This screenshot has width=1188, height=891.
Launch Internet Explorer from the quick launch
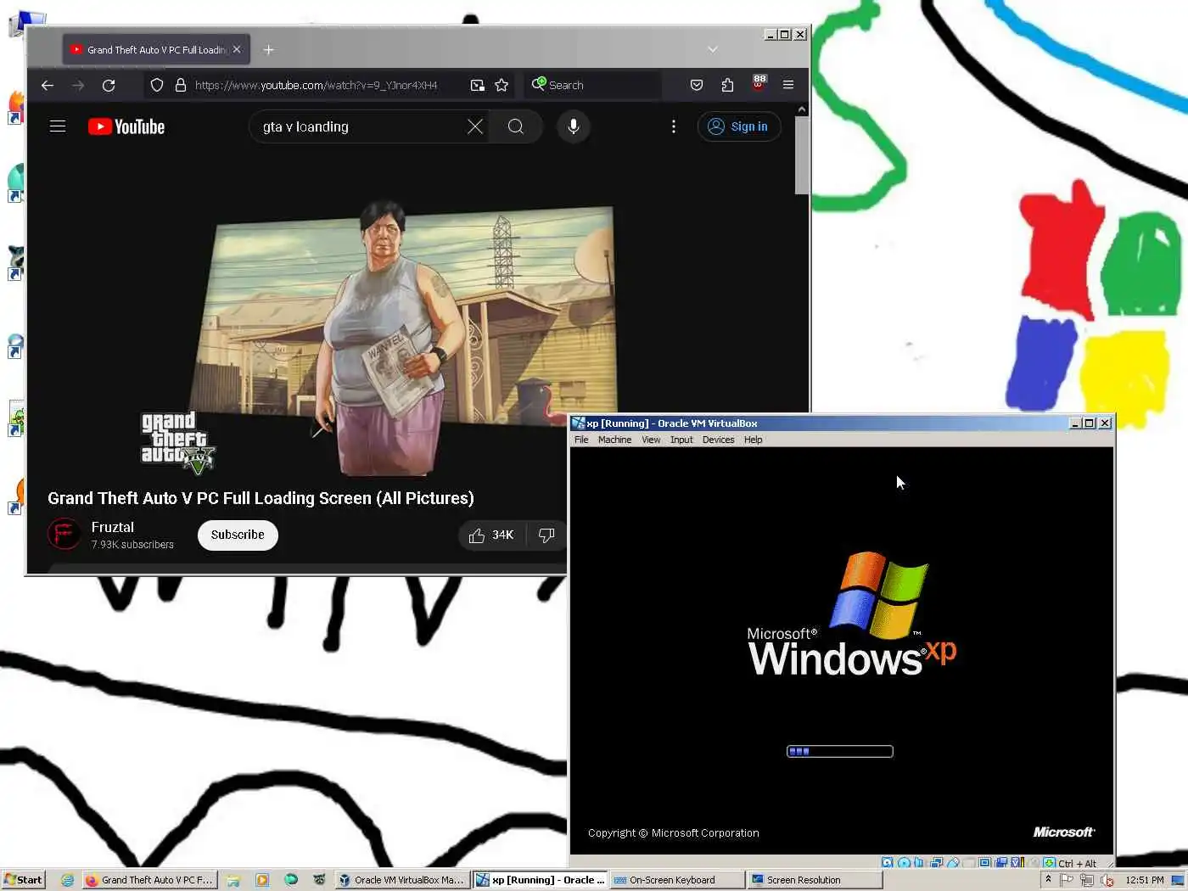click(x=67, y=880)
